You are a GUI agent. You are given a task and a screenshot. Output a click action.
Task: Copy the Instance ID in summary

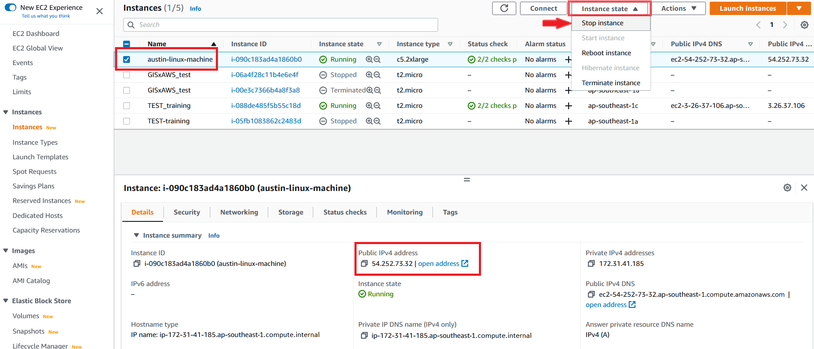137,263
